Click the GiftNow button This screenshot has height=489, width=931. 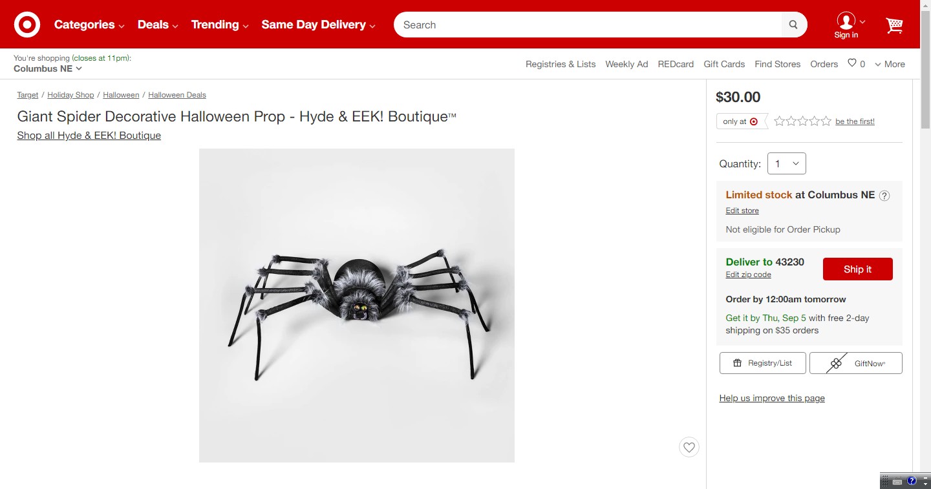pos(855,363)
